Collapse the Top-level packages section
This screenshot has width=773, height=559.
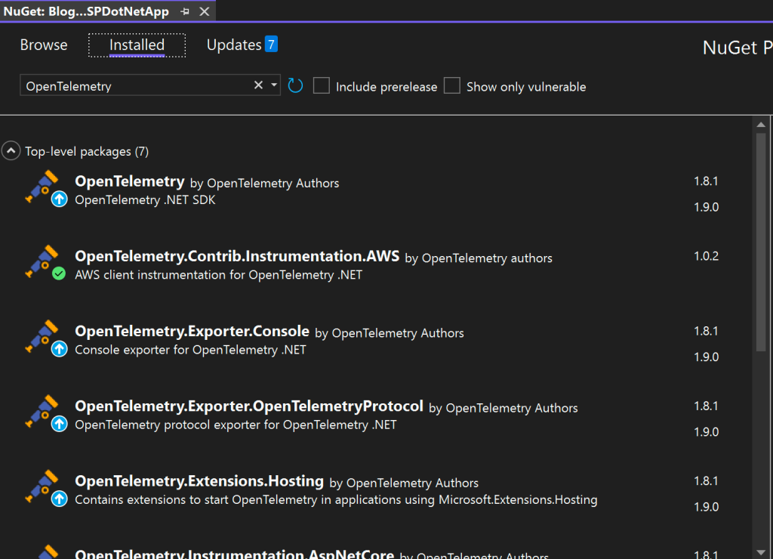pyautogui.click(x=11, y=150)
